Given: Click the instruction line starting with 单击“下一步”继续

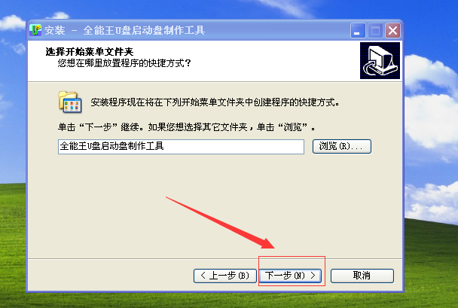Looking at the screenshot, I should coord(186,127).
